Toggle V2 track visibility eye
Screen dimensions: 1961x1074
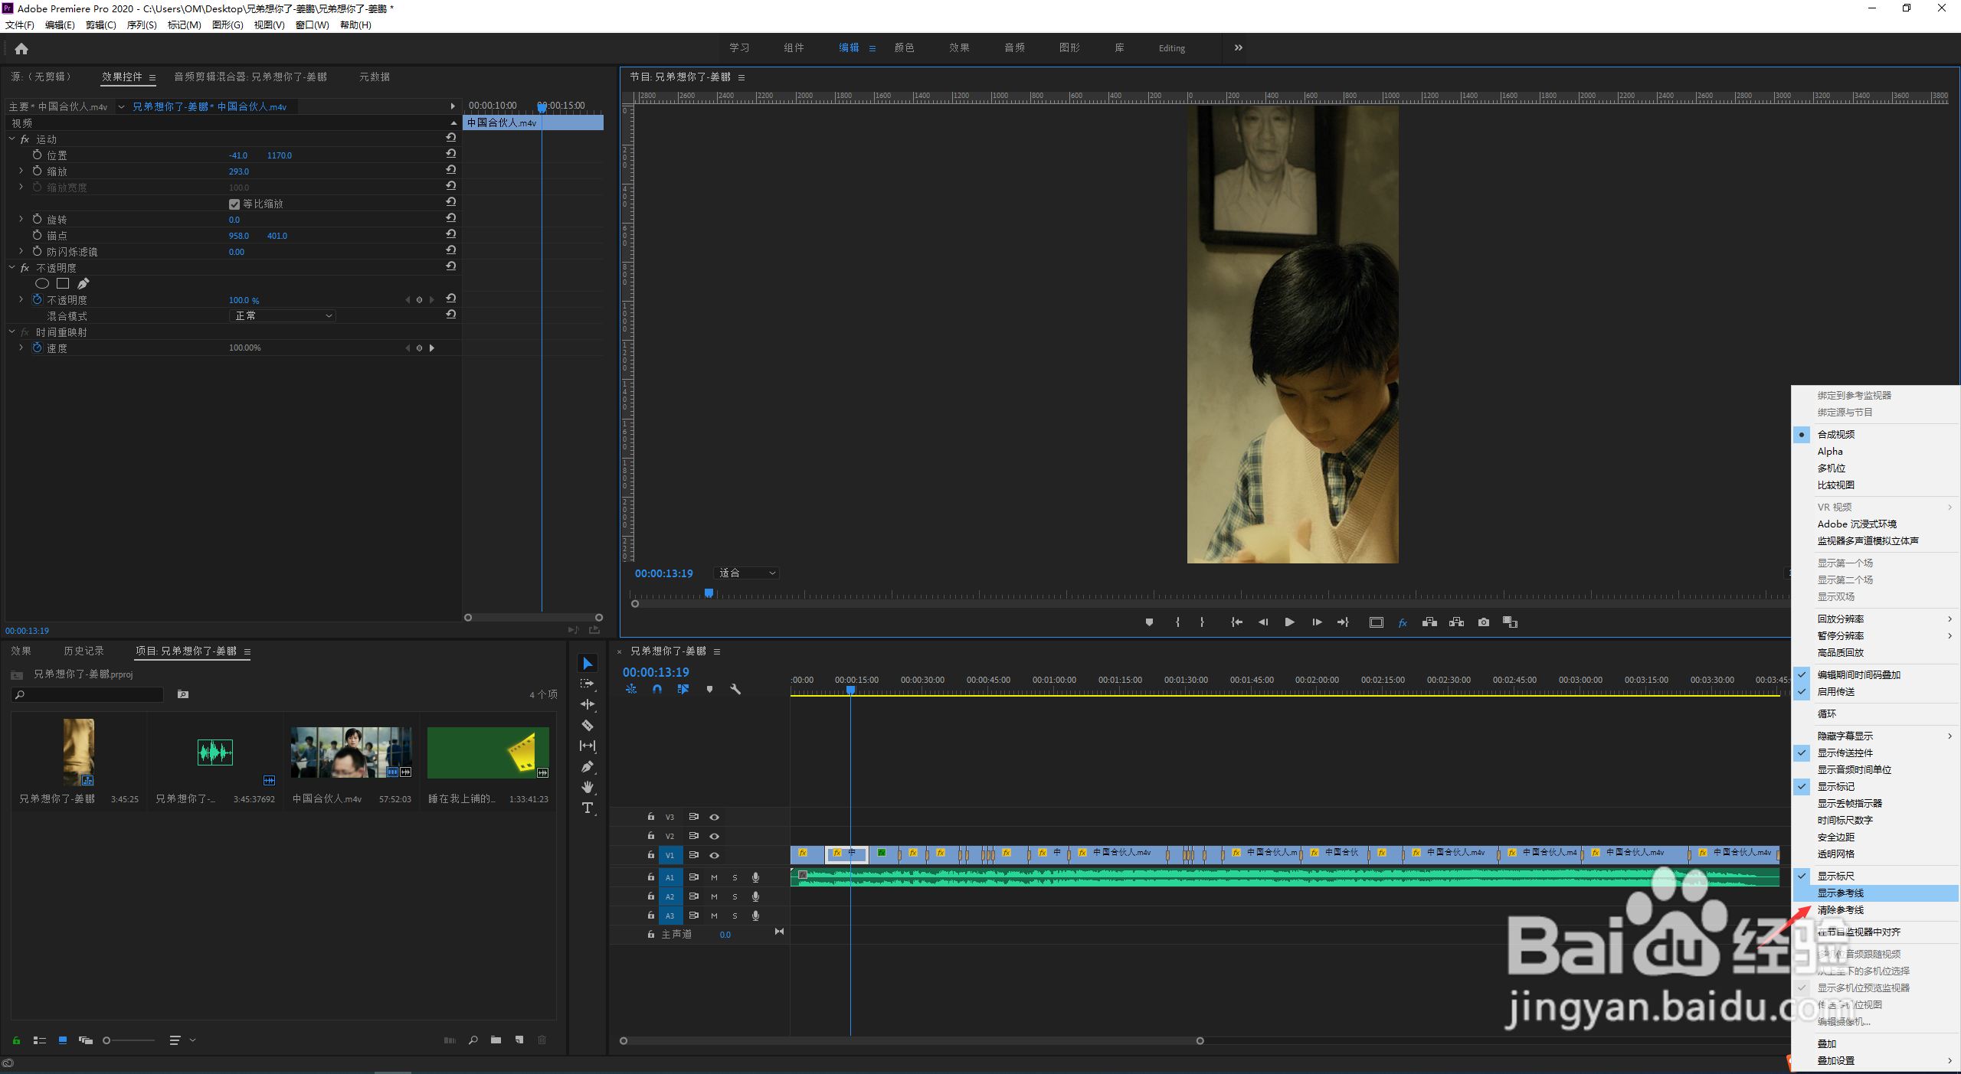pyautogui.click(x=714, y=836)
